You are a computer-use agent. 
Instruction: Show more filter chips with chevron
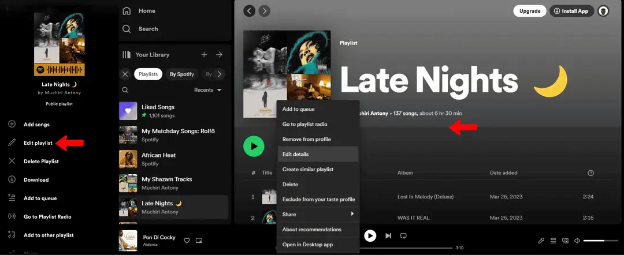(219, 74)
